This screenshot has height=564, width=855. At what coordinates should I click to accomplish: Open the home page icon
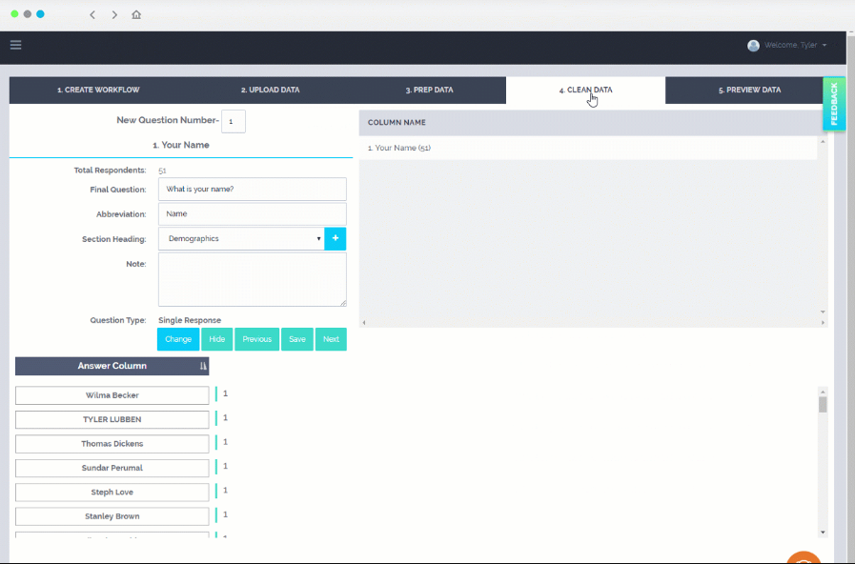click(136, 14)
